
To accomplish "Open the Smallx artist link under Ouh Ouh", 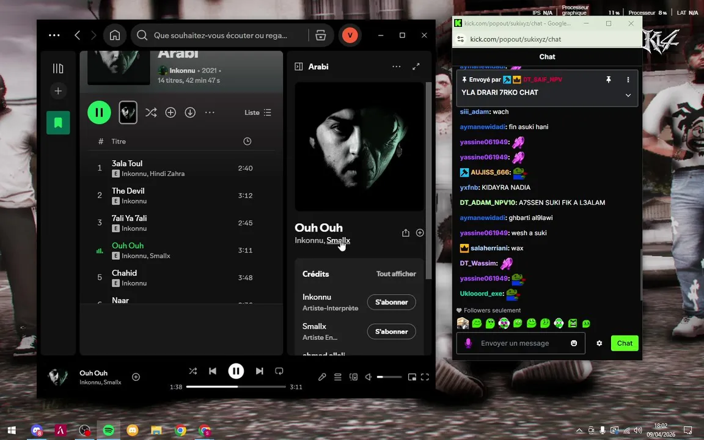I will point(338,240).
